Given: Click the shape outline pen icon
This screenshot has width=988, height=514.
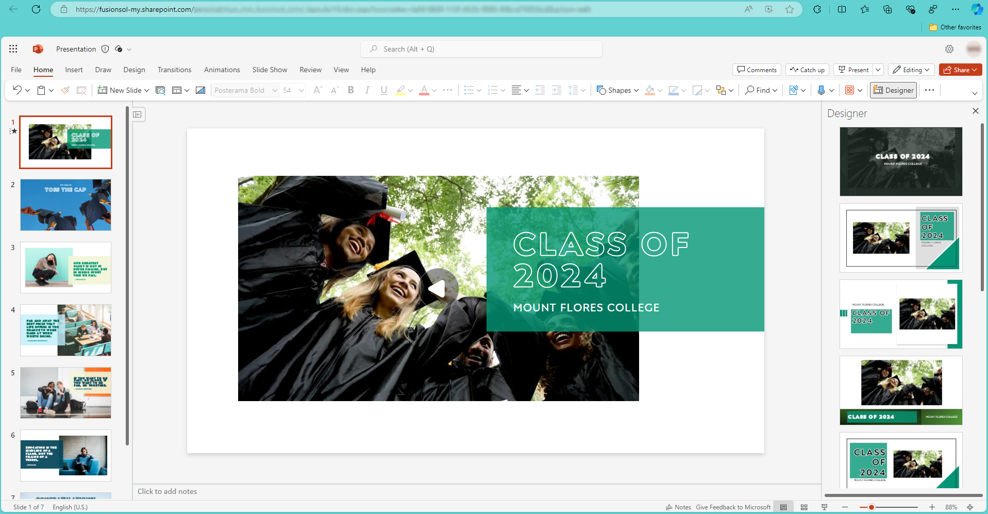Looking at the screenshot, I should (x=674, y=90).
